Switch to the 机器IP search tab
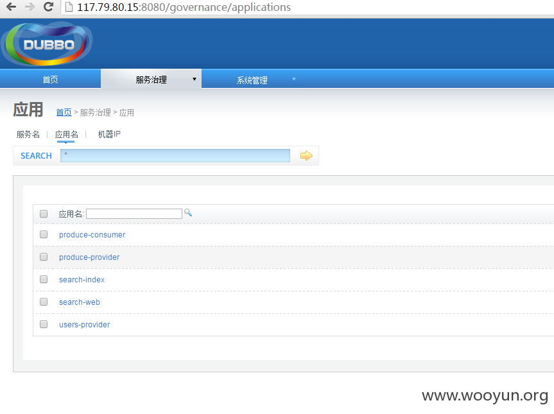The height and width of the screenshot is (414, 554). [x=109, y=134]
